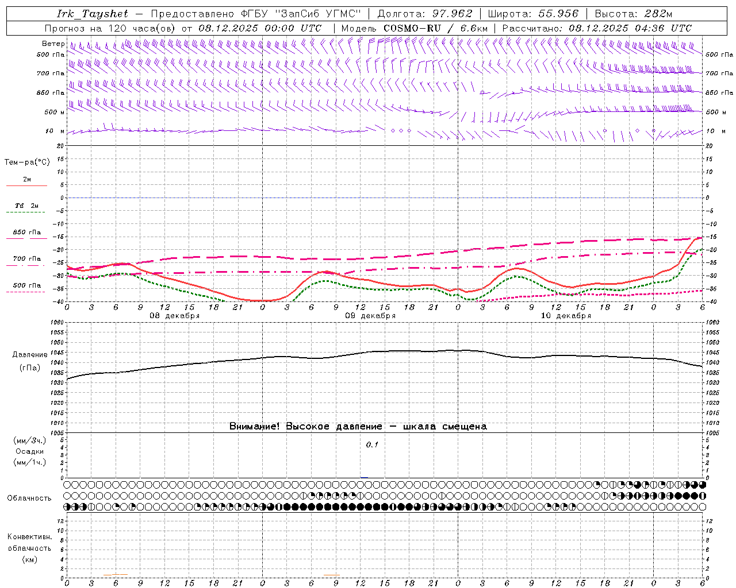Click the latitude value "Широта: 55.956"
Image resolution: width=736 pixels, height=588 pixels.
533,14
